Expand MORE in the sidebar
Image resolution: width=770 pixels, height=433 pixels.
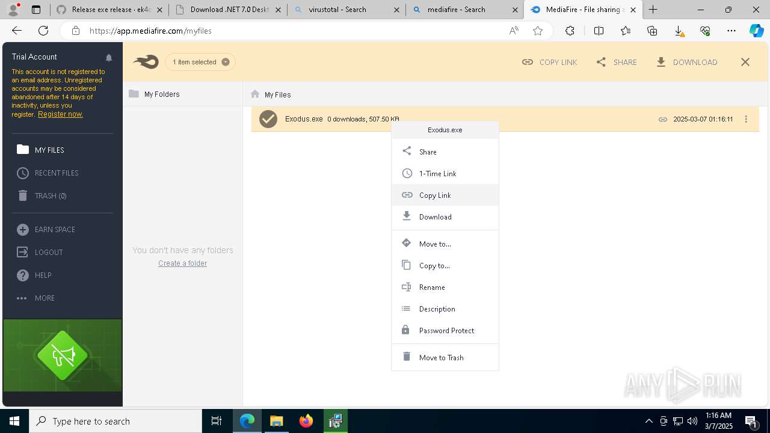(x=36, y=298)
